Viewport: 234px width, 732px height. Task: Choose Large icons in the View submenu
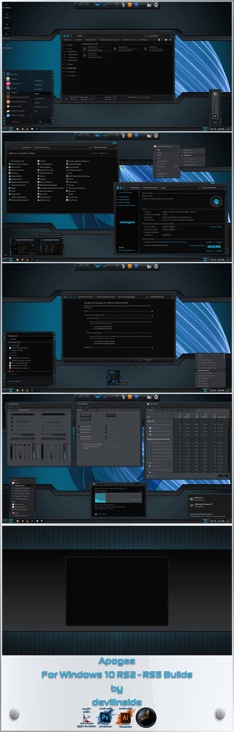point(187,150)
